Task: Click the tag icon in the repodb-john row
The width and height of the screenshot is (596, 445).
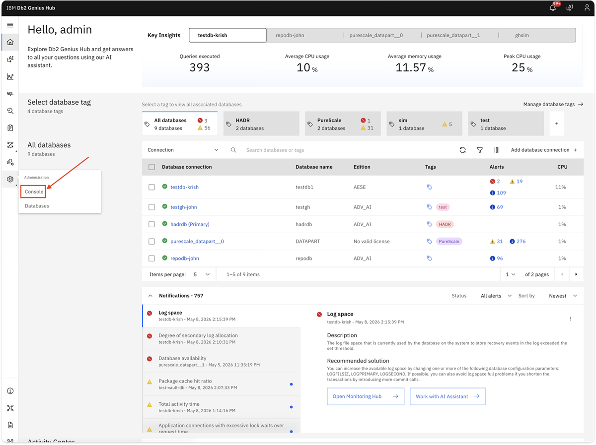Action: pyautogui.click(x=430, y=258)
